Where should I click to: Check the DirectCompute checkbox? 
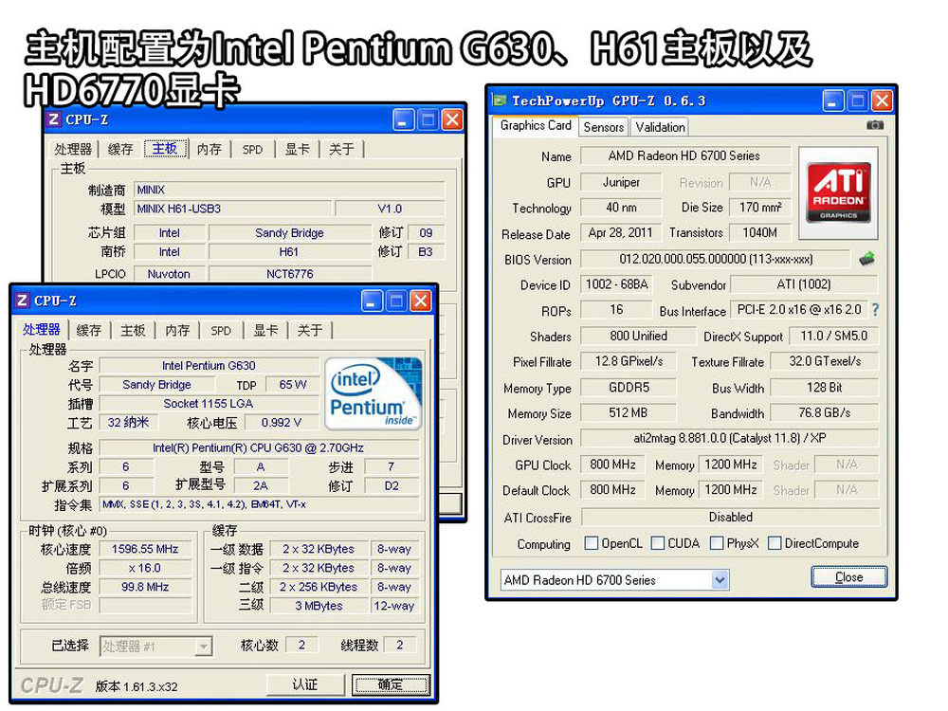(x=775, y=543)
